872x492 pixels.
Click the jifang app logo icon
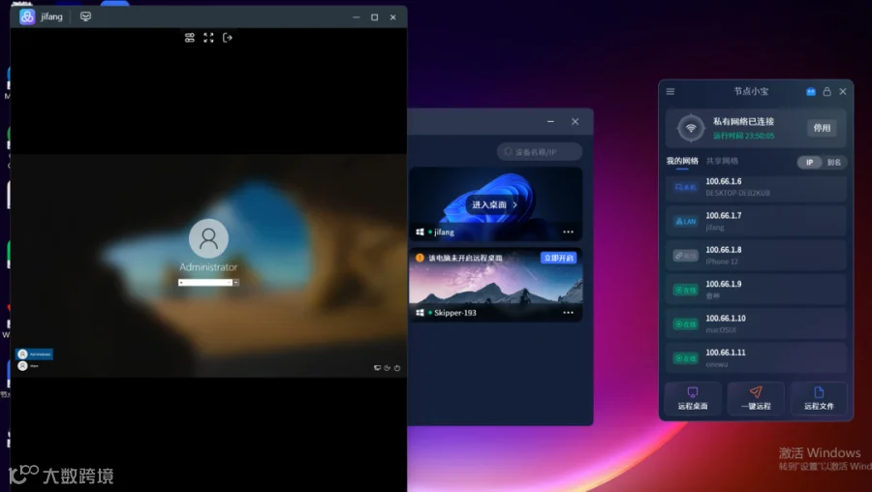pyautogui.click(x=27, y=16)
